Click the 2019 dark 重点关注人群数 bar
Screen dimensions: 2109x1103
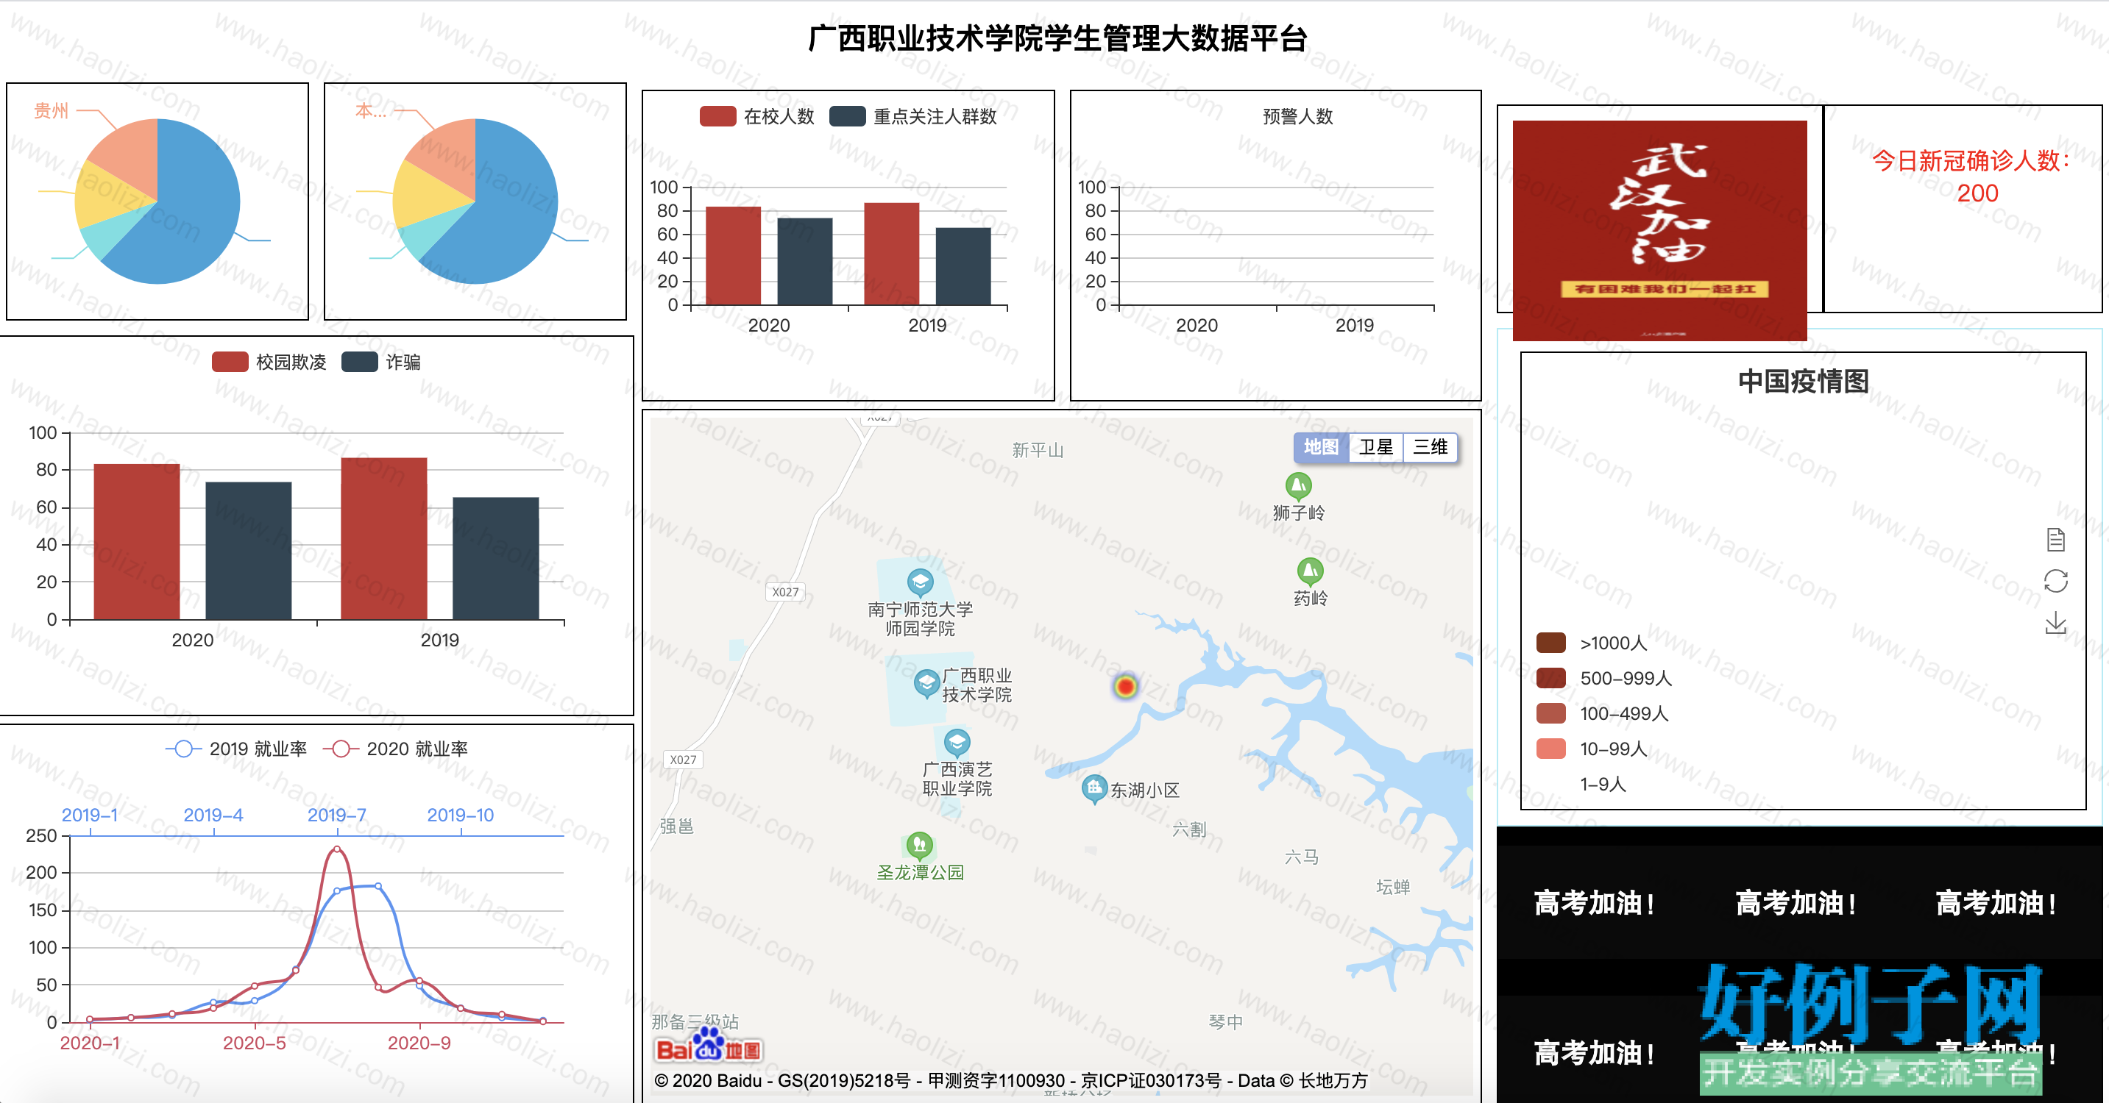(x=963, y=266)
